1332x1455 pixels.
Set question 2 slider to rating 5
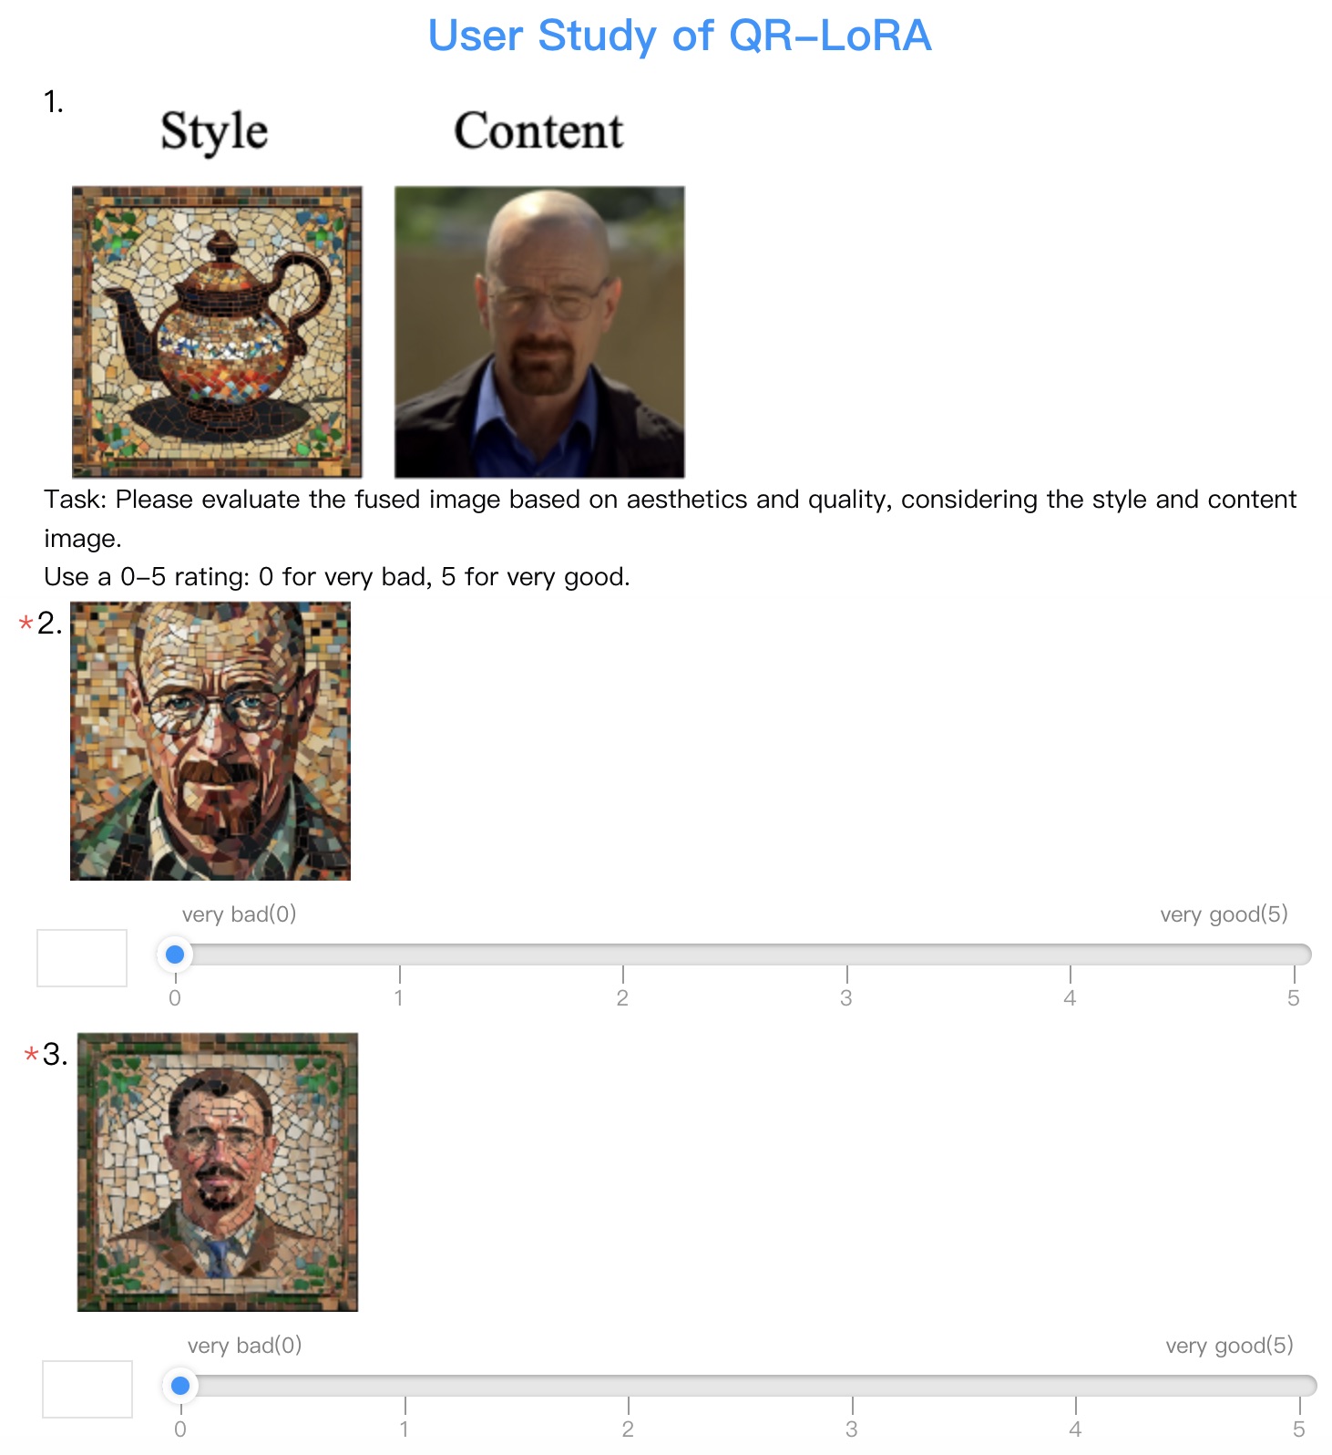click(1294, 955)
